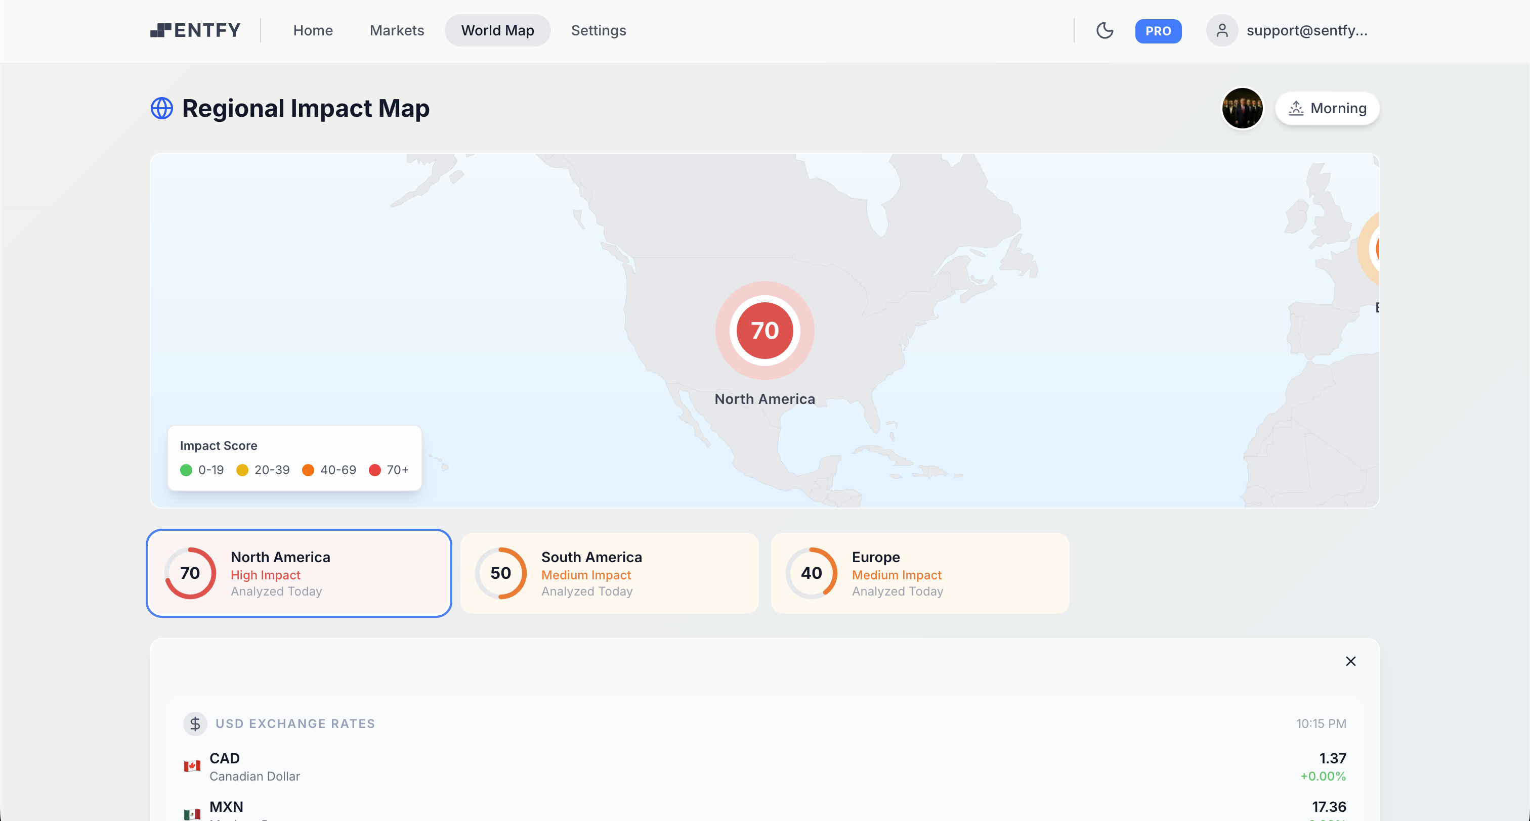The image size is (1530, 821).
Task: Click the Mexican flag beside MXN
Action: click(x=192, y=813)
